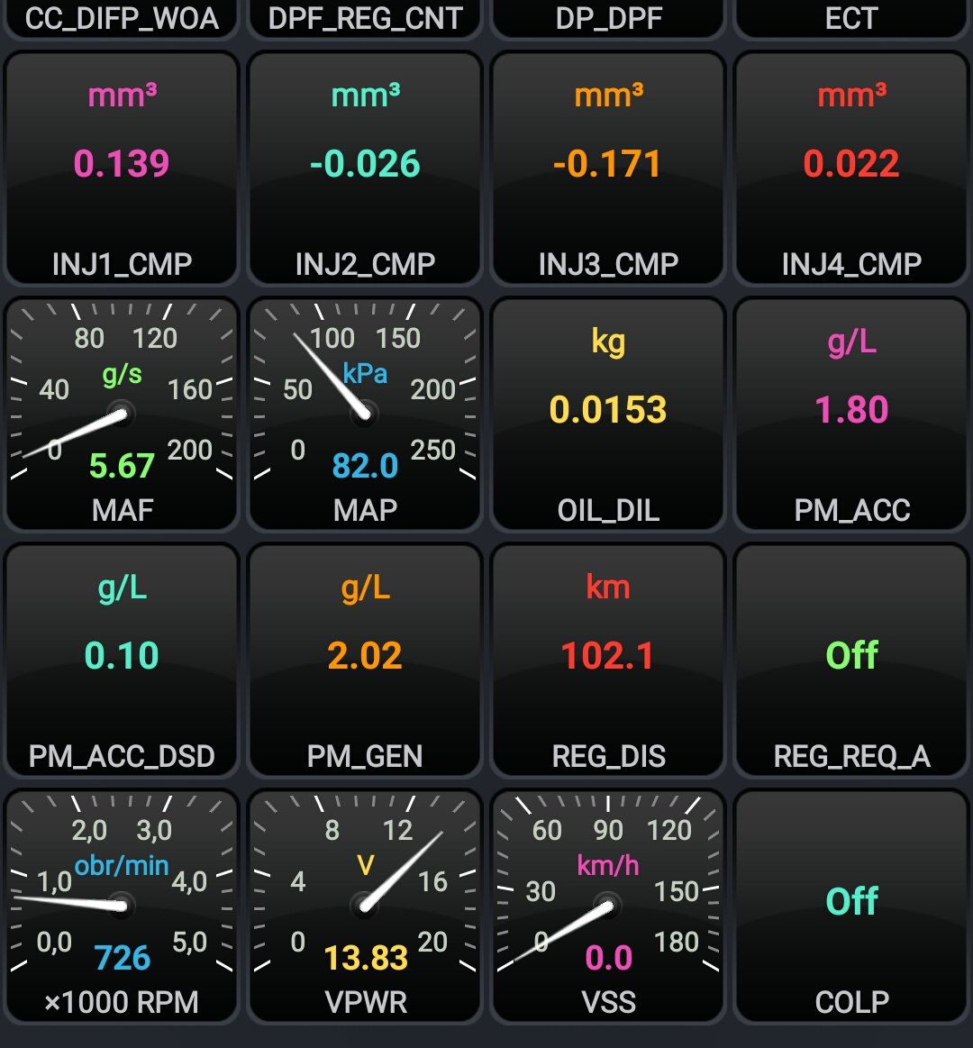Image resolution: width=973 pixels, height=1048 pixels.
Task: Select the DPF_REG_CNT tile
Action: (365, 18)
